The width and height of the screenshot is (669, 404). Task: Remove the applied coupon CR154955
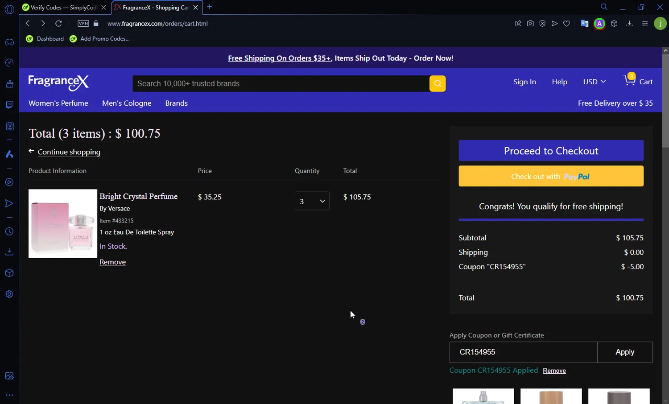[x=554, y=371]
